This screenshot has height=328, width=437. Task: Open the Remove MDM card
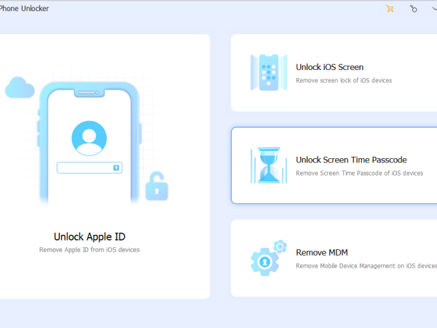click(x=334, y=258)
